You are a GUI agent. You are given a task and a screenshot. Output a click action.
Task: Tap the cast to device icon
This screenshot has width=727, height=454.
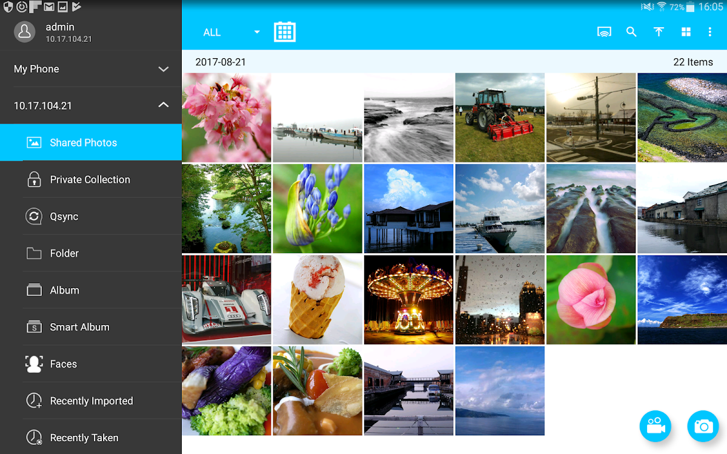point(603,32)
